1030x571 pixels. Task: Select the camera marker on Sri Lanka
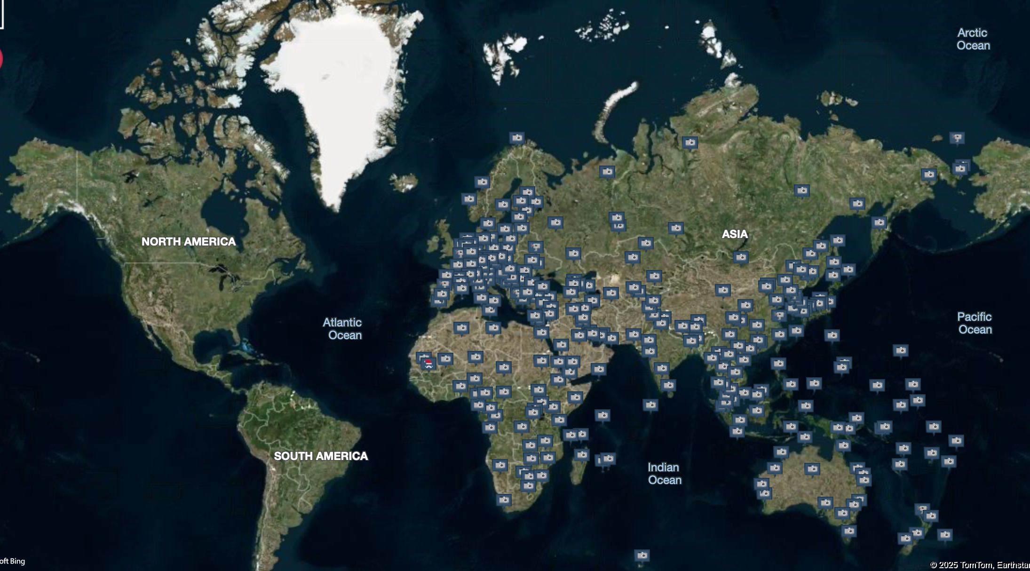[668, 385]
